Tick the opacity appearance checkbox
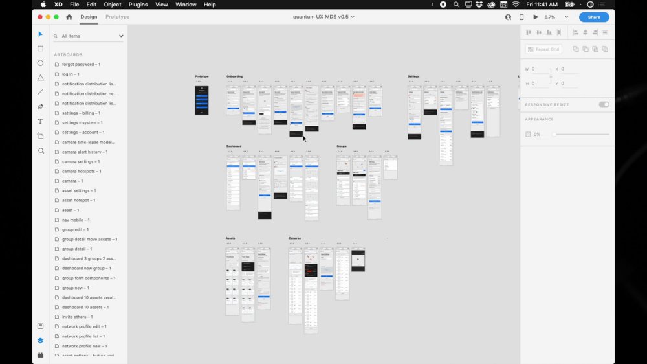 tap(528, 134)
